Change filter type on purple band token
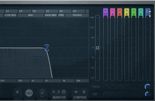155x101 pixels. tap(106, 10)
